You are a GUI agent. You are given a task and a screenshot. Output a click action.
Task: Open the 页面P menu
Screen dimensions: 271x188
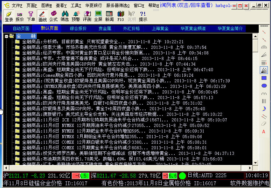click(32, 6)
